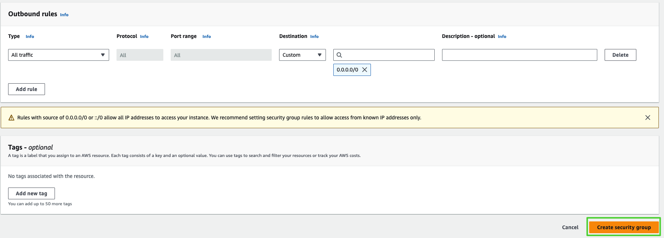The height and width of the screenshot is (238, 664).
Task: Click Add new tag button
Action: click(x=31, y=193)
